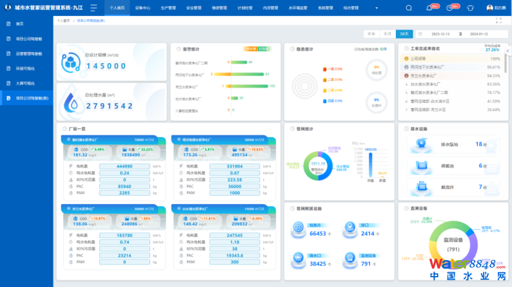Click the message icon with red badge
Image resolution: width=512 pixels, height=287 pixels.
click(449, 8)
